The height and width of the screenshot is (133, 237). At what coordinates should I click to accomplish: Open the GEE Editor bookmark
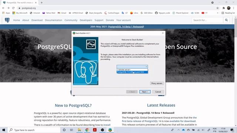coord(147,13)
